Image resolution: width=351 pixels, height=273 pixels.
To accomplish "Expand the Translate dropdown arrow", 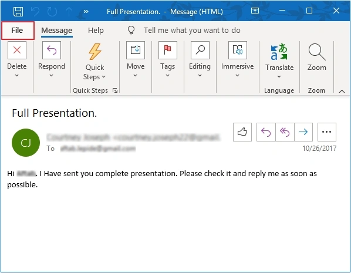I will point(279,76).
